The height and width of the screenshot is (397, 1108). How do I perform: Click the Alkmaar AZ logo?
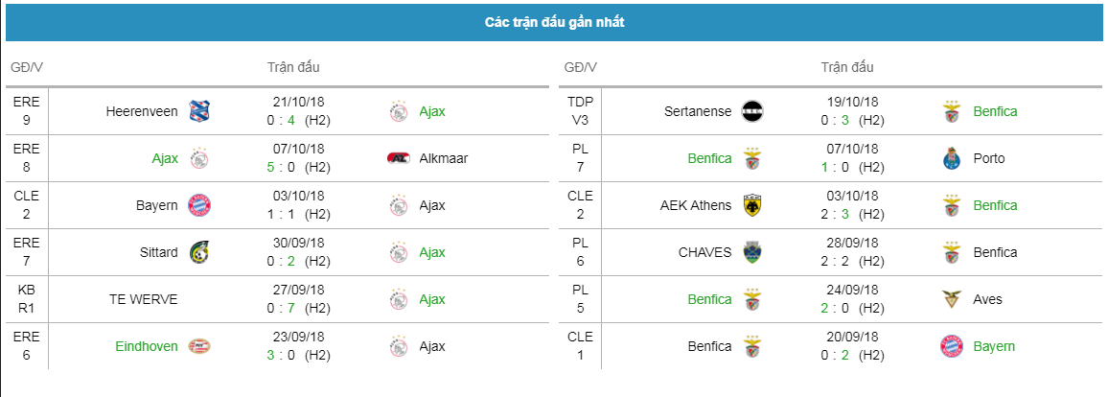tap(399, 158)
